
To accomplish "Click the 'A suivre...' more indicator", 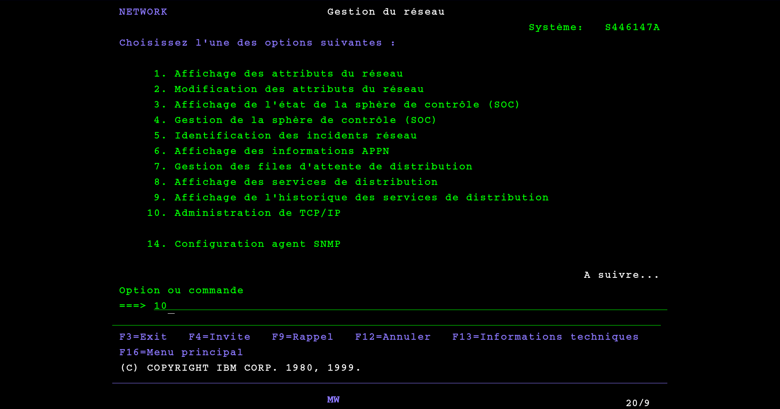I will [621, 275].
